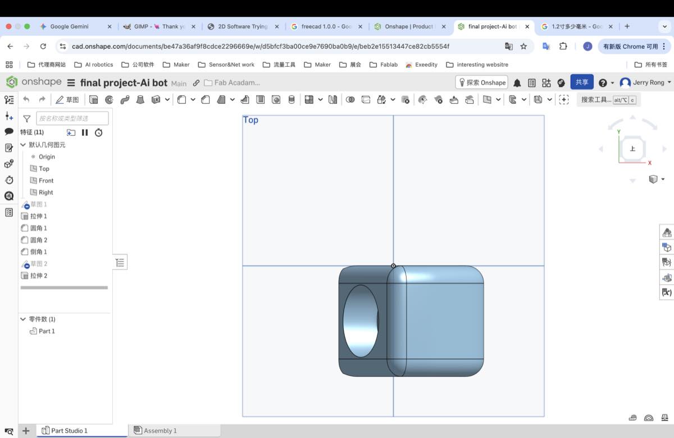Click the Undo arrow

[26, 99]
